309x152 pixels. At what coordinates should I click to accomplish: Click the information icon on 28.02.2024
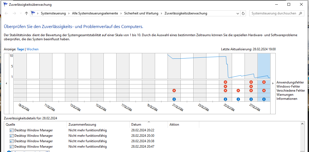click(x=264, y=99)
